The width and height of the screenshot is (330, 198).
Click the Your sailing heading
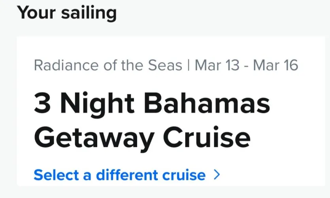pos(67,13)
